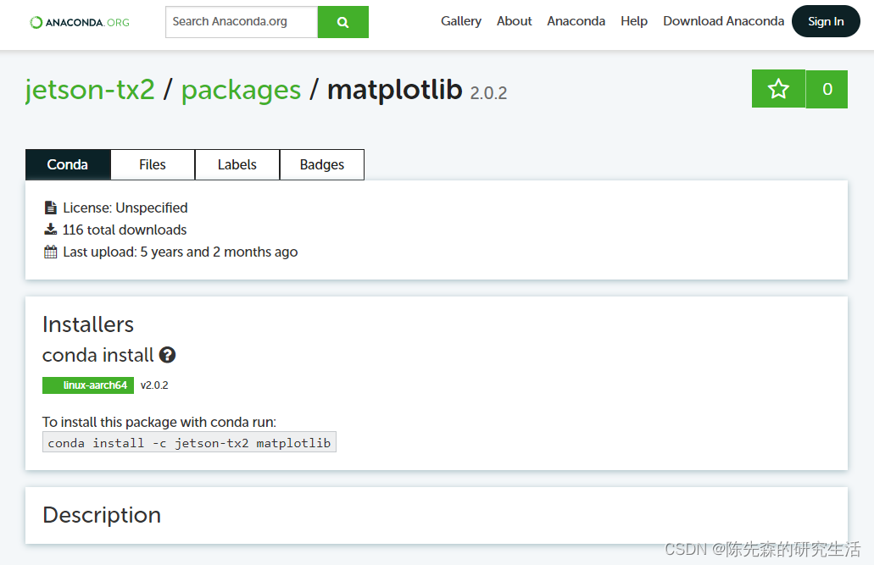Image resolution: width=874 pixels, height=565 pixels.
Task: Select the Conda tab
Action: [68, 164]
